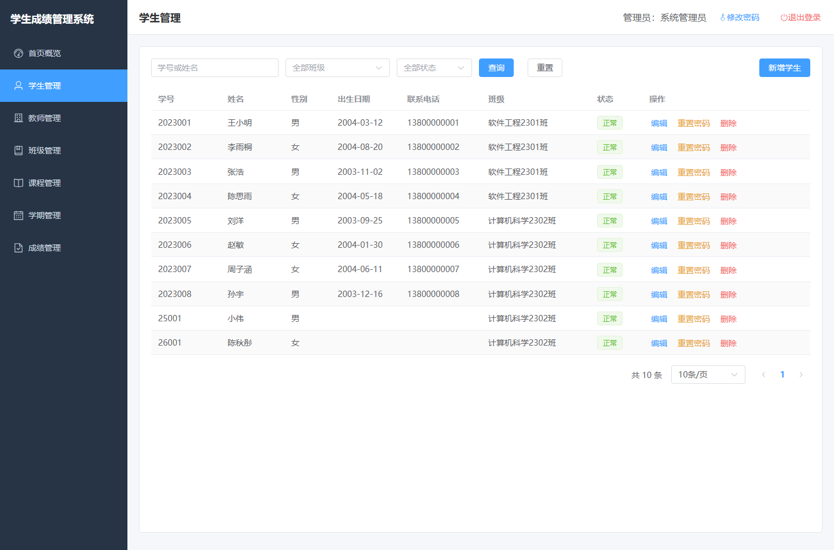Click the 软件工程2301班 class cell for 张浩
Image resolution: width=834 pixels, height=550 pixels.
coord(518,172)
